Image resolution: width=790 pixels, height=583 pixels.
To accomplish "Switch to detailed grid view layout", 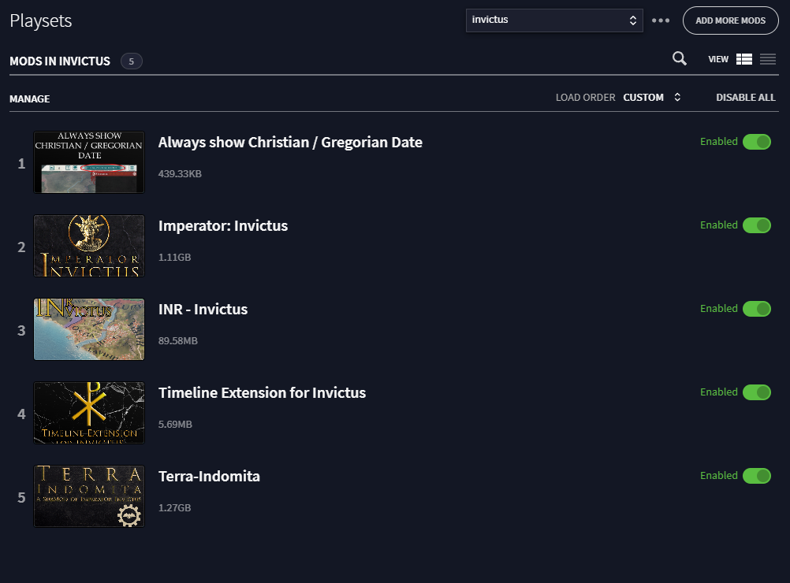I will (744, 58).
